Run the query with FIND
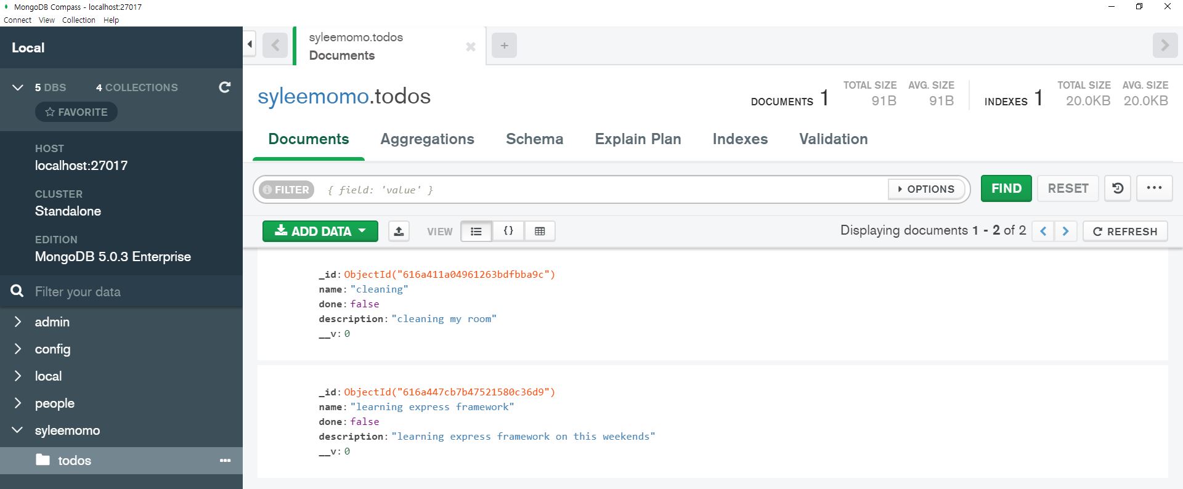 tap(1006, 188)
